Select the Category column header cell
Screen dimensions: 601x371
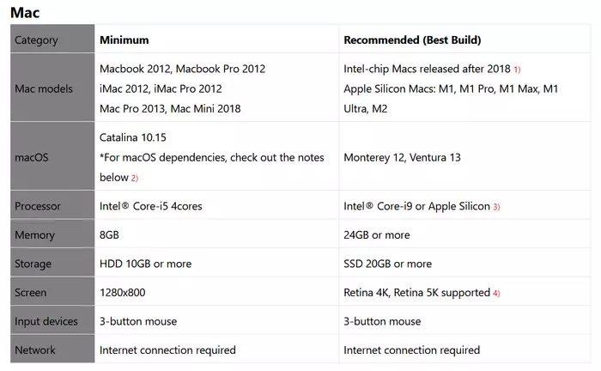pos(52,40)
